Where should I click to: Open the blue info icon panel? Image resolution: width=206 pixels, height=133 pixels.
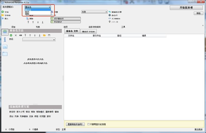point(5,39)
